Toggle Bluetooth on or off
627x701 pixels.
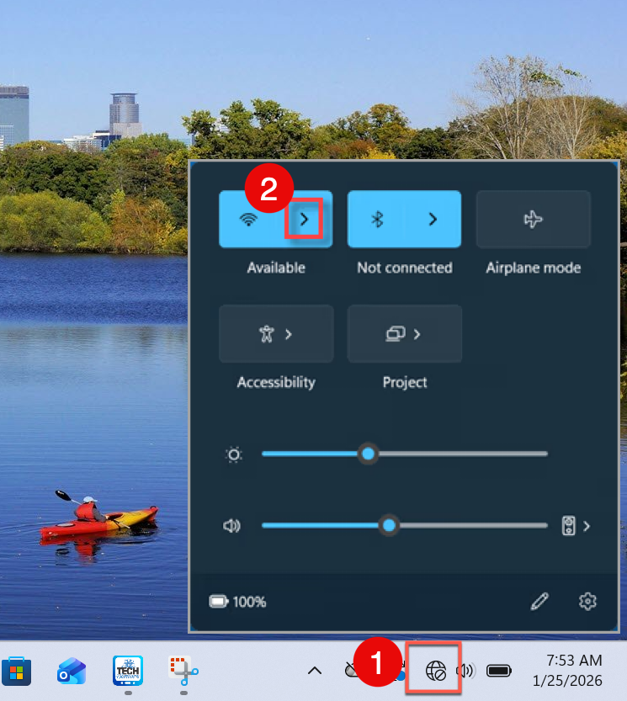click(x=377, y=220)
